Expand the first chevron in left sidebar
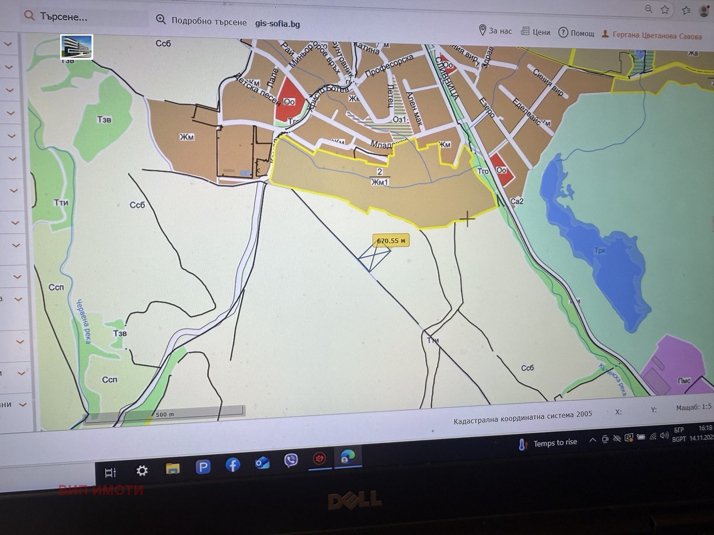Screen dimensions: 714x535 (x=8, y=44)
